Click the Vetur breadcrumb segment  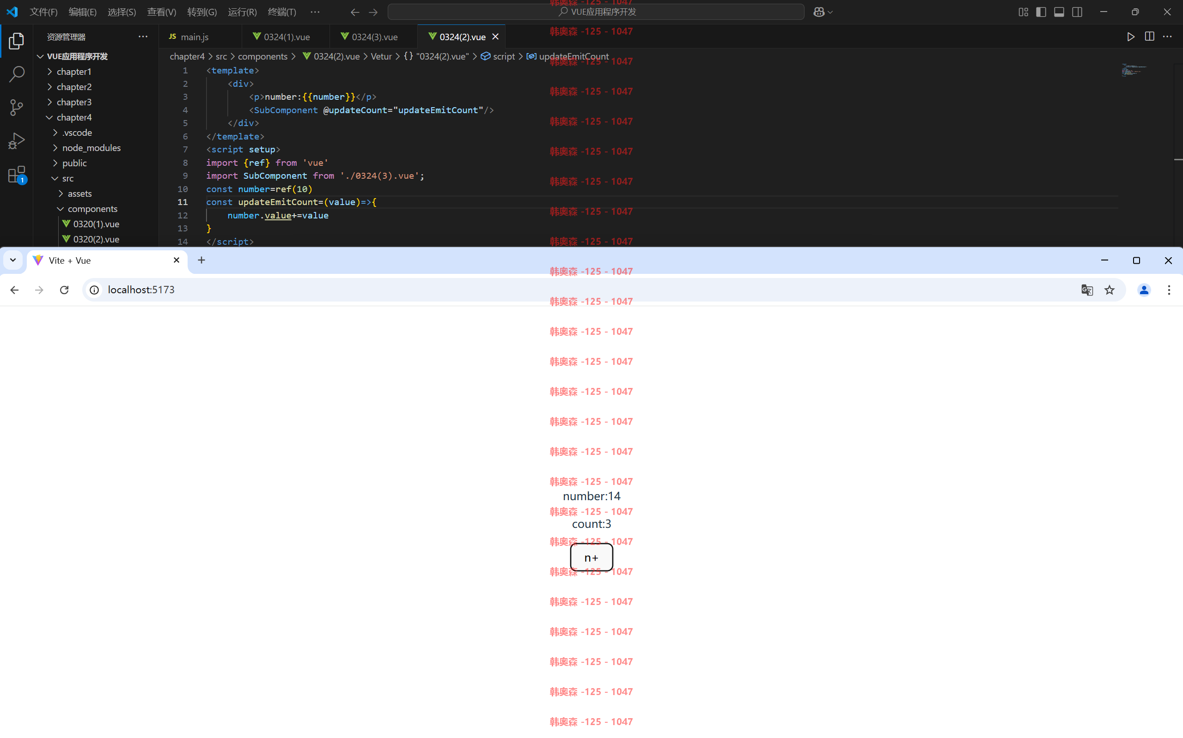tap(381, 57)
